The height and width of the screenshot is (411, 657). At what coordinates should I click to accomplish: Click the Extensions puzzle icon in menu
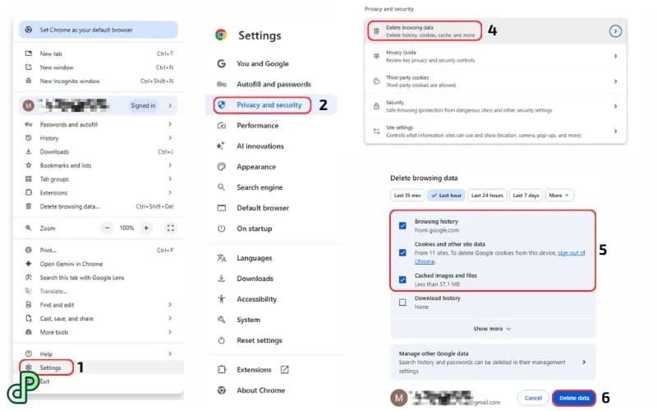[29, 192]
